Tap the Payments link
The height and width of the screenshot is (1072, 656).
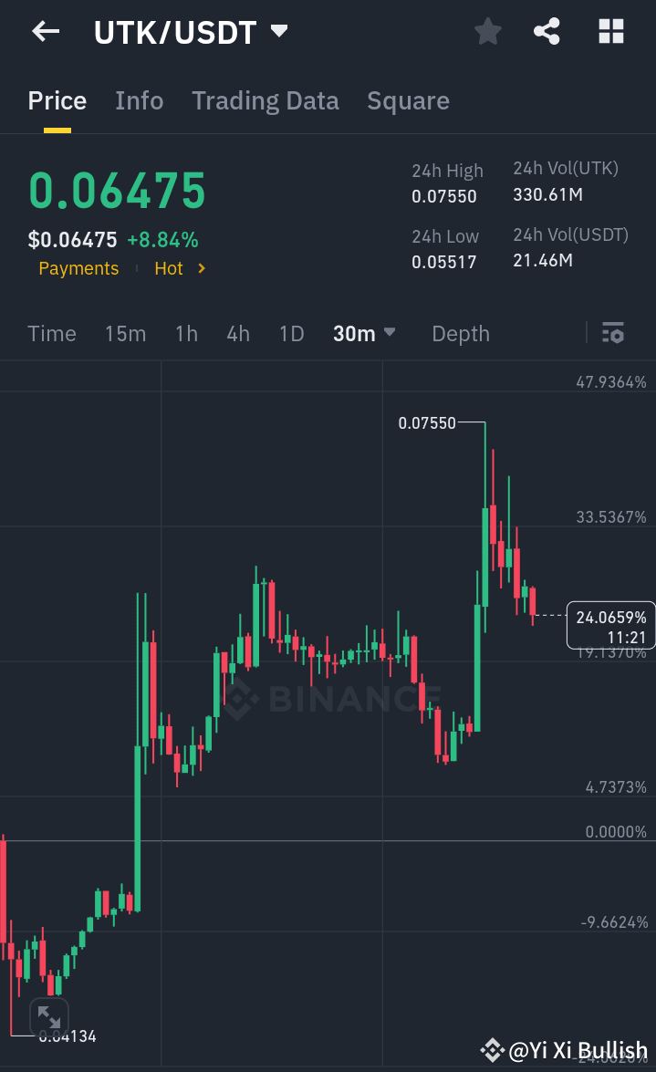coord(78,268)
